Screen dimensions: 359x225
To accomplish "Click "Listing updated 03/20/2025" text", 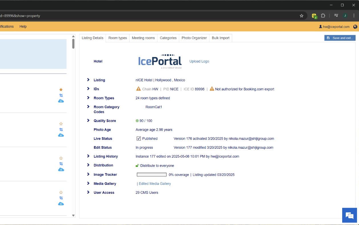I will pos(214,175).
